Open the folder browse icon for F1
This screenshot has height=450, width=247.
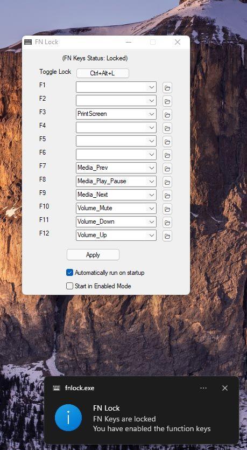(167, 88)
